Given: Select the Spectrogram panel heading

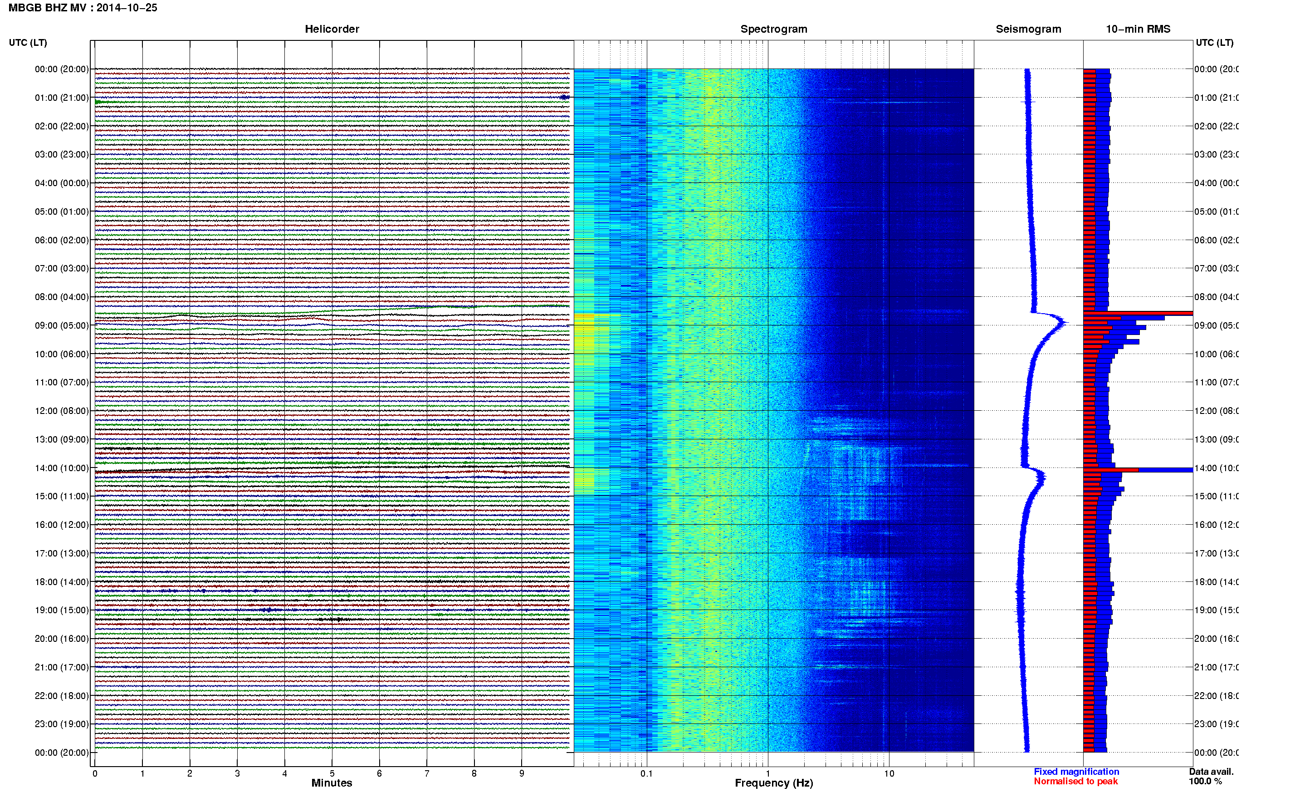Looking at the screenshot, I should pos(773,29).
